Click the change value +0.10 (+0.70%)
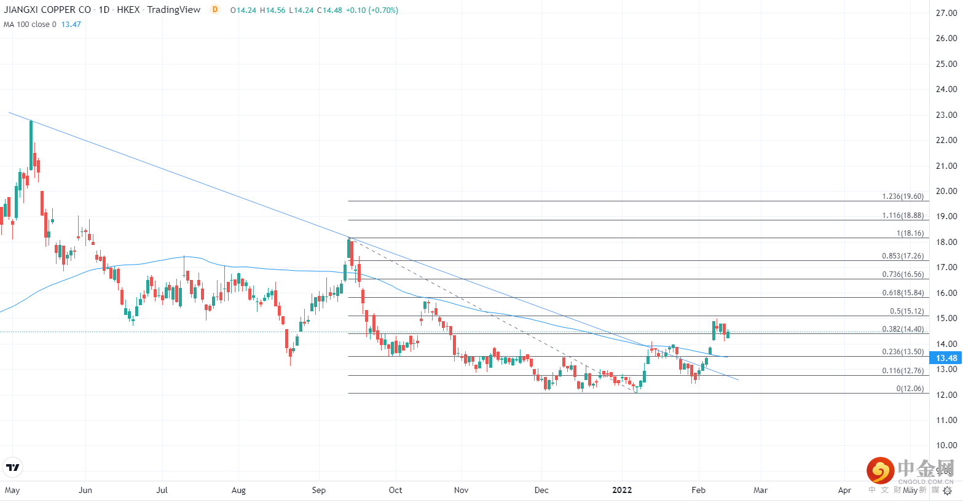This screenshot has width=963, height=501. click(372, 10)
